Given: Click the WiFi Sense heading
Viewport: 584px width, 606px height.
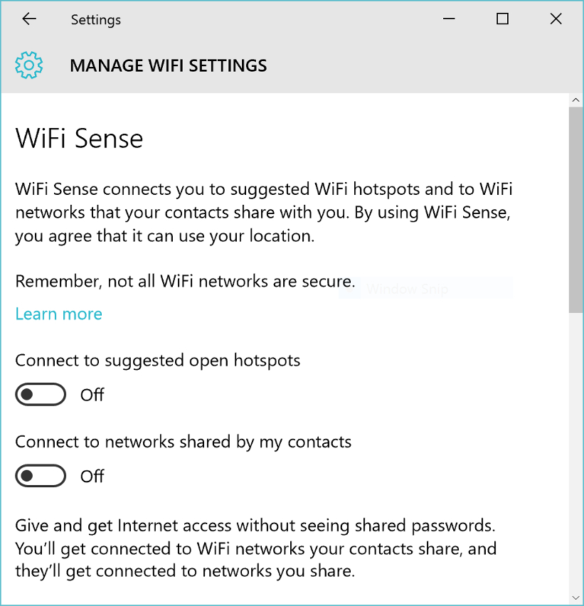Looking at the screenshot, I should [x=79, y=139].
